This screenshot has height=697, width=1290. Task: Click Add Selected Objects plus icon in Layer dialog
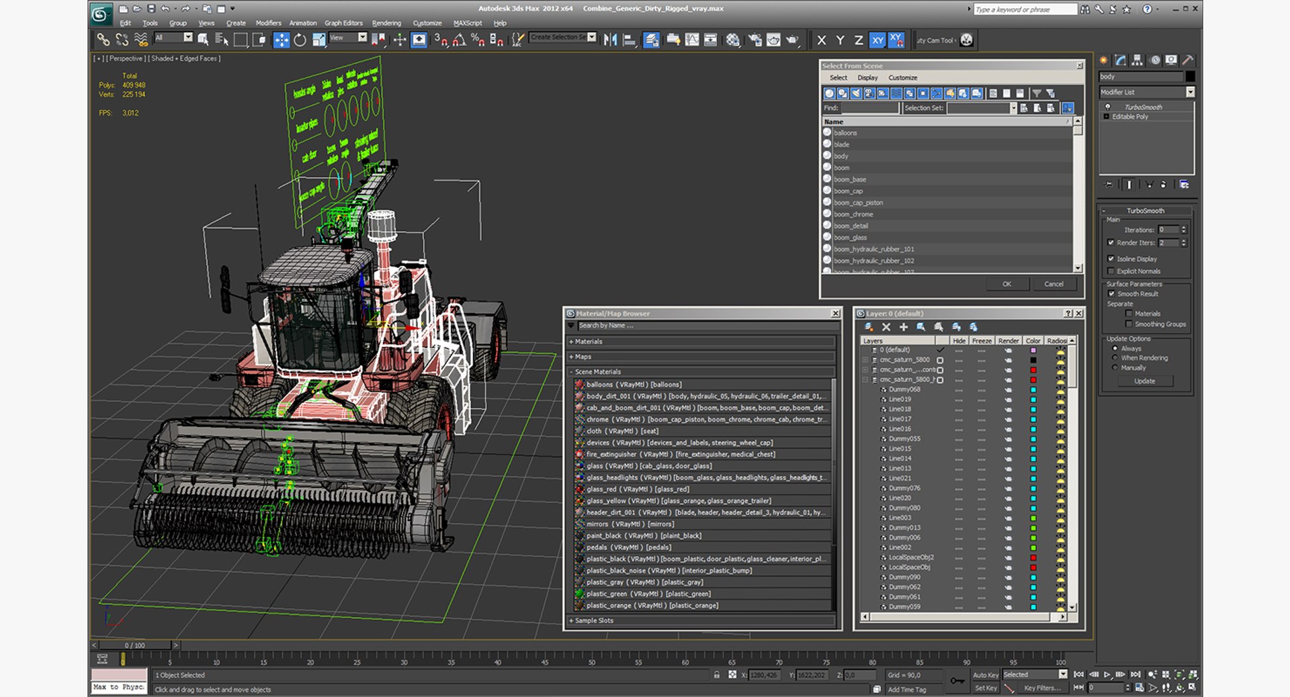[904, 327]
